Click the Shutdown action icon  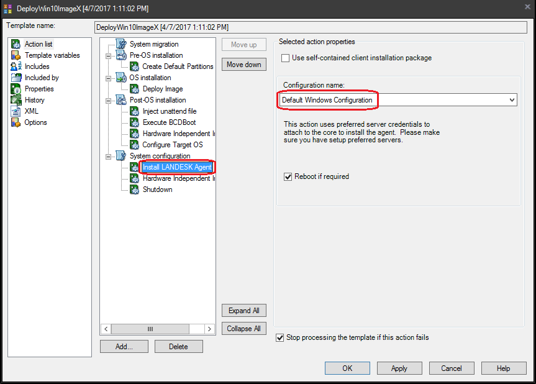(x=134, y=189)
